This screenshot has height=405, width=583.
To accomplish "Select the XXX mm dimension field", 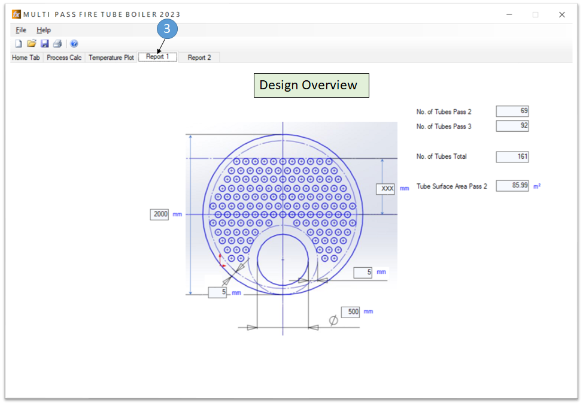I will (385, 189).
